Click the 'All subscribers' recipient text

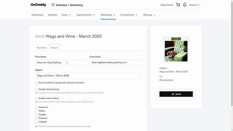166,80
